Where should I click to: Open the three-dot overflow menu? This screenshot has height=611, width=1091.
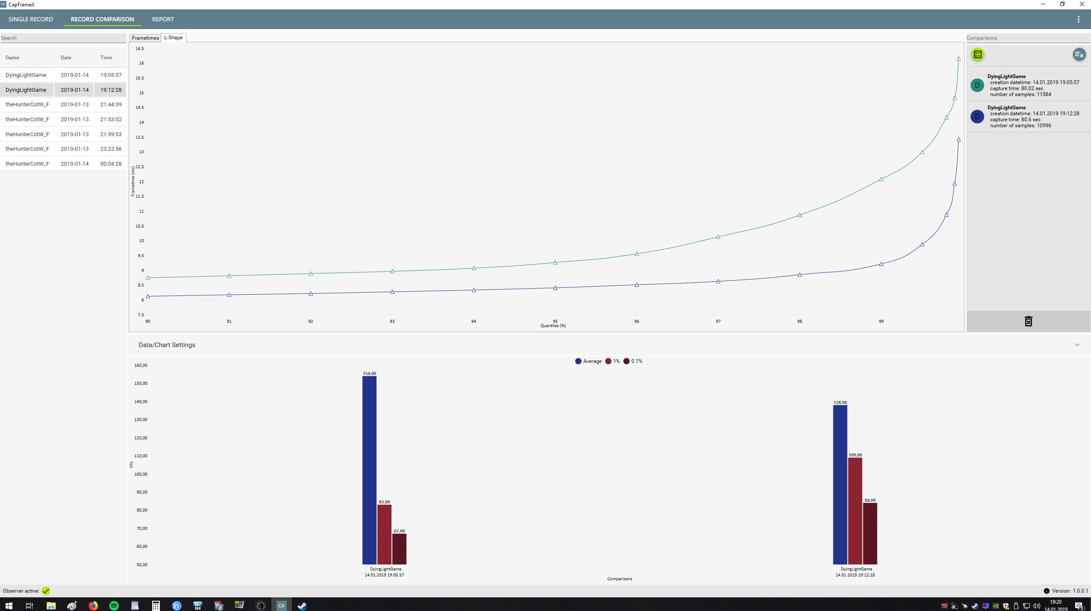(1079, 19)
